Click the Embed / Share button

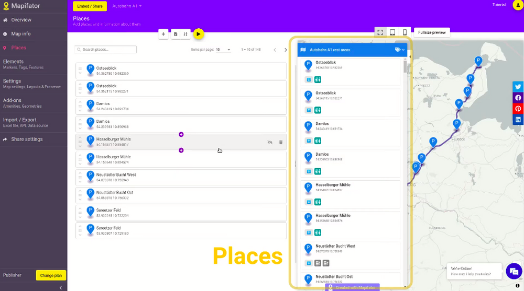[x=90, y=6]
